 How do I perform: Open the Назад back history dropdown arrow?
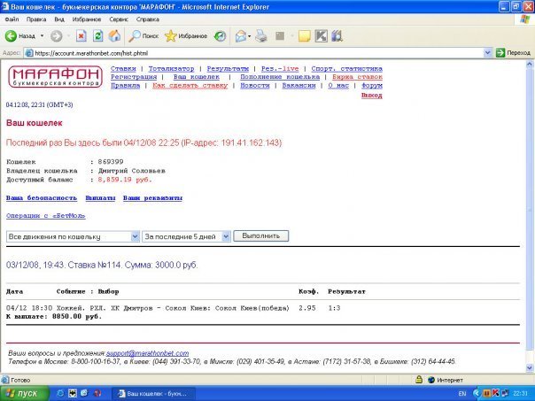click(x=43, y=35)
